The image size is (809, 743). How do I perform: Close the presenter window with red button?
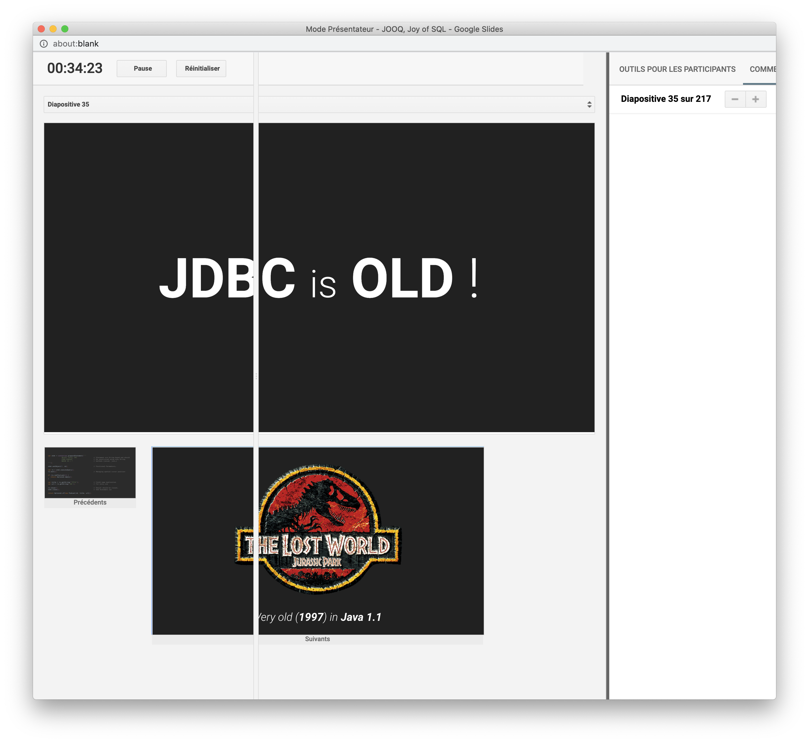[41, 29]
